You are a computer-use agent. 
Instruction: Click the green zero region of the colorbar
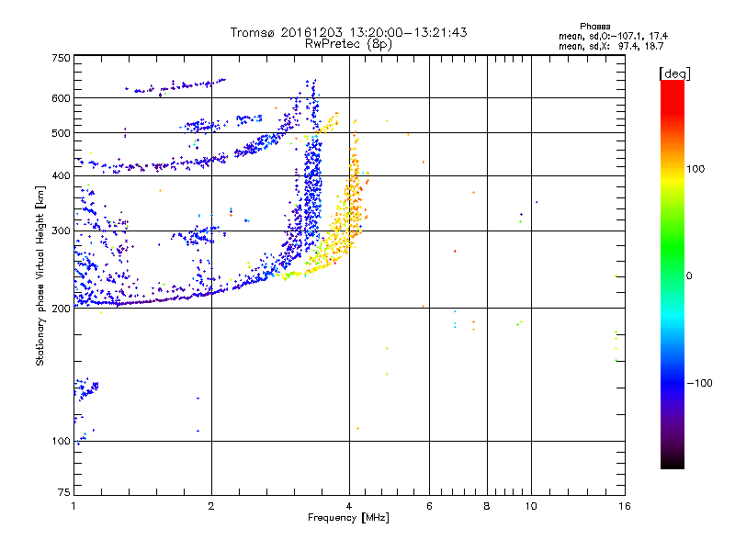tap(673, 275)
